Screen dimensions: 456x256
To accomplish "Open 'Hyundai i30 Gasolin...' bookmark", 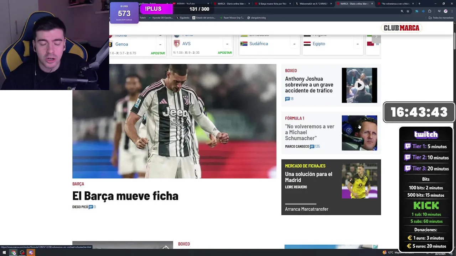I will pyautogui.click(x=161, y=18).
